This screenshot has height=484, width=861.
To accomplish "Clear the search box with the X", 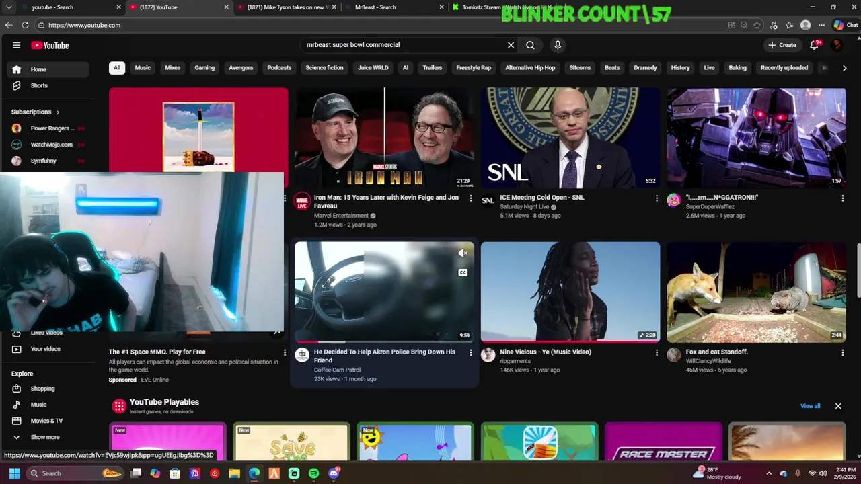I will [x=511, y=45].
